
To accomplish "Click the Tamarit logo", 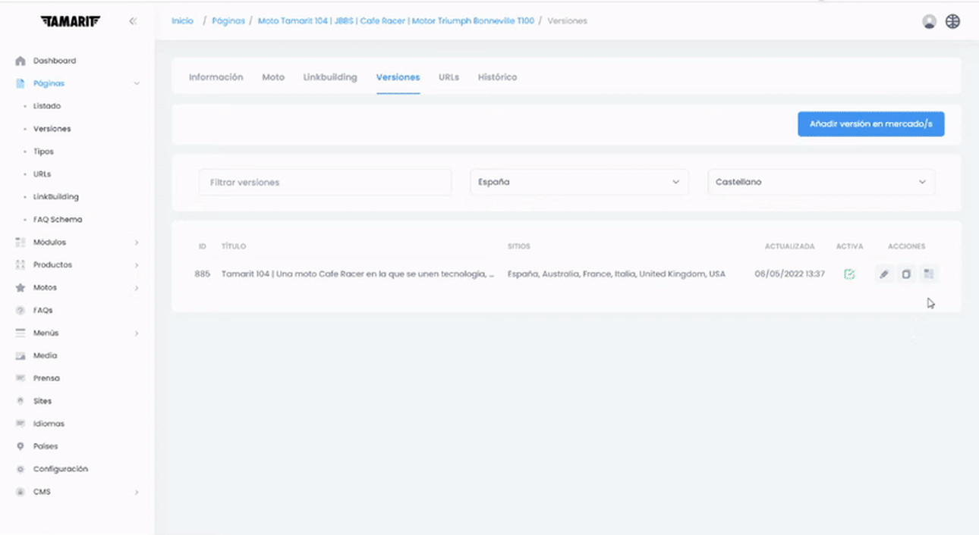I will coord(70,21).
